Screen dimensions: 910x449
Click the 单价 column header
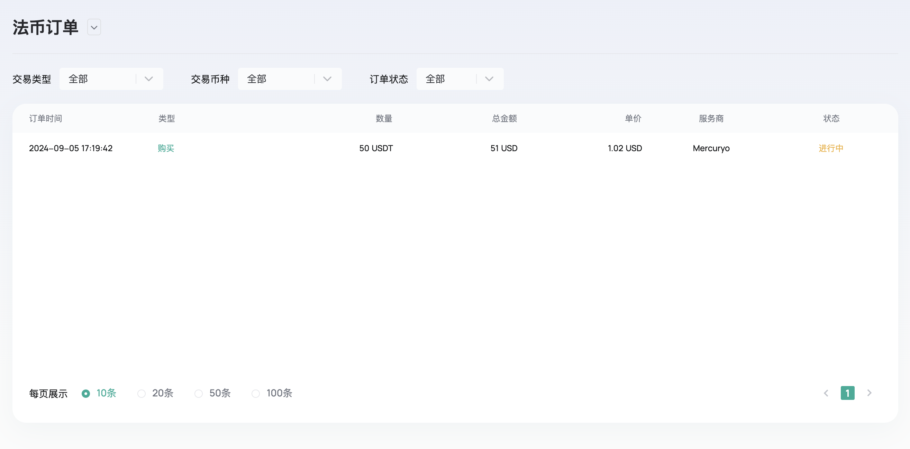click(x=633, y=118)
